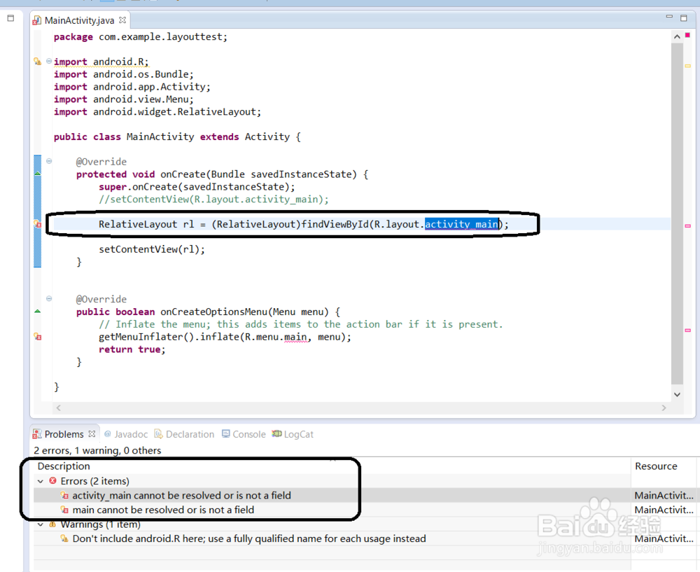The width and height of the screenshot is (700, 572).
Task: Click the 'public class MainActivity' declaration line
Action: [x=177, y=137]
